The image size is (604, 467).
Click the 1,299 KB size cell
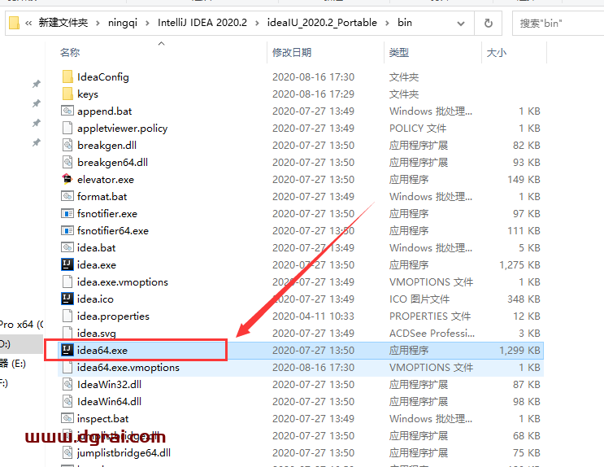click(x=519, y=350)
